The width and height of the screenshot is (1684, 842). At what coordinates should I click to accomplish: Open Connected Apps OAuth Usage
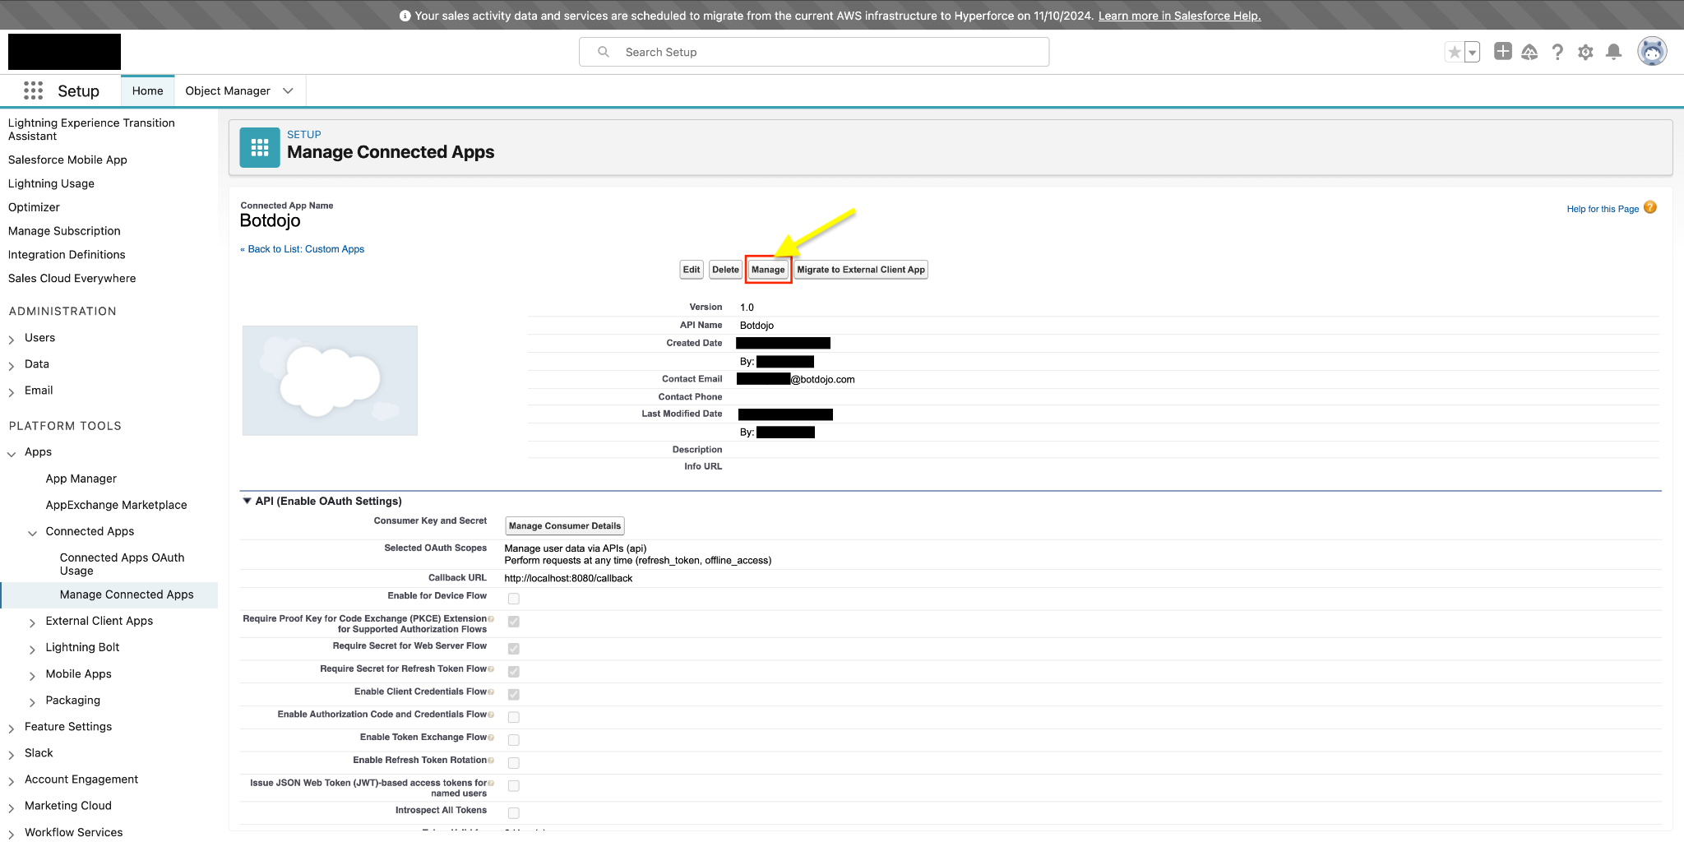123,564
